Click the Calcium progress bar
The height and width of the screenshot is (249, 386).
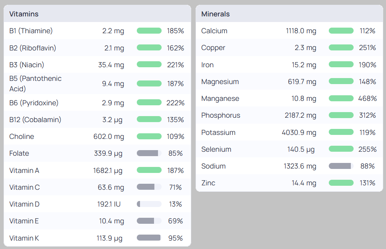[341, 31]
